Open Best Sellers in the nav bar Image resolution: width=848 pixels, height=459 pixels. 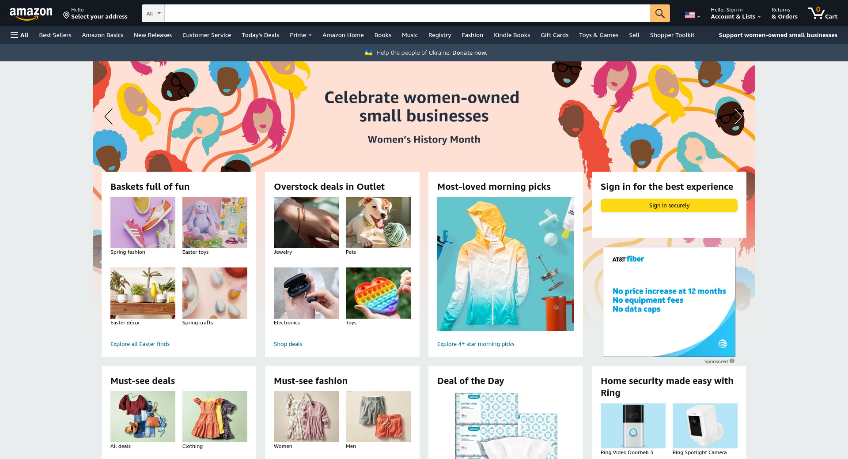[x=55, y=35]
